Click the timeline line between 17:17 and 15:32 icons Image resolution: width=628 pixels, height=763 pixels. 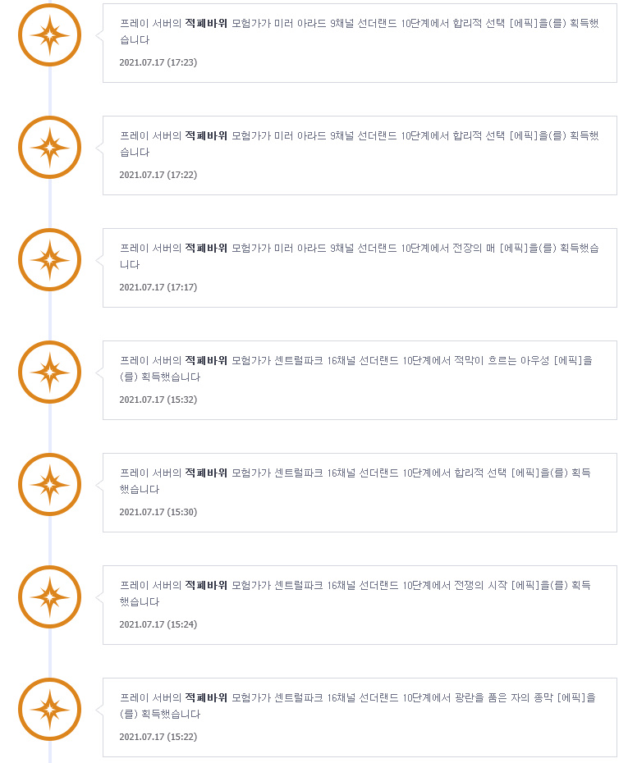point(49,317)
